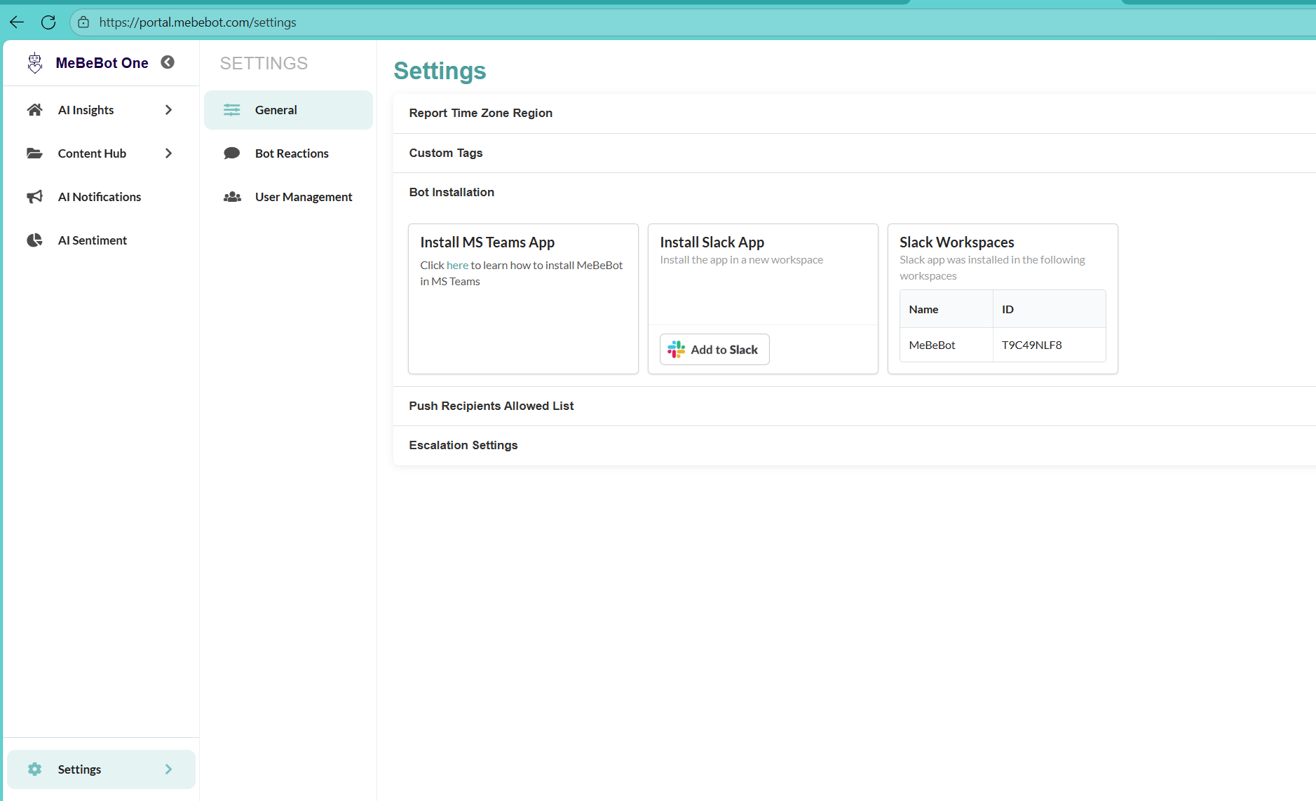Reload the page with the refresh icon

click(x=48, y=22)
